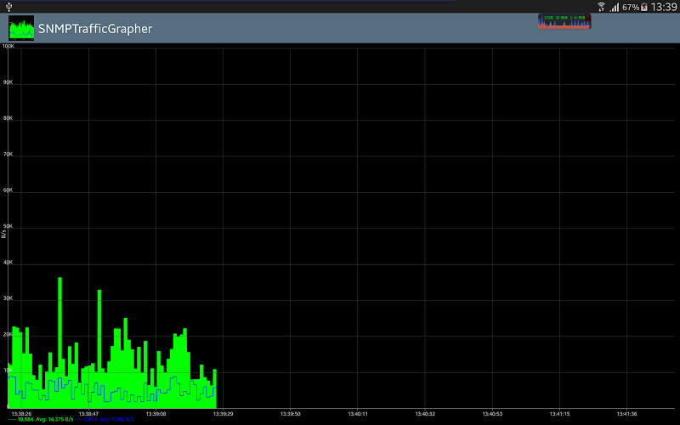This screenshot has width=680, height=425.
Task: Click the 100K label on the vertical axis
Action: 8,46
